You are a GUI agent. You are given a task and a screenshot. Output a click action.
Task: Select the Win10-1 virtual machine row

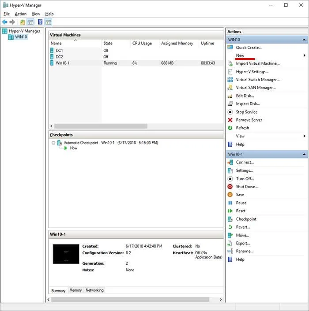tap(136, 63)
